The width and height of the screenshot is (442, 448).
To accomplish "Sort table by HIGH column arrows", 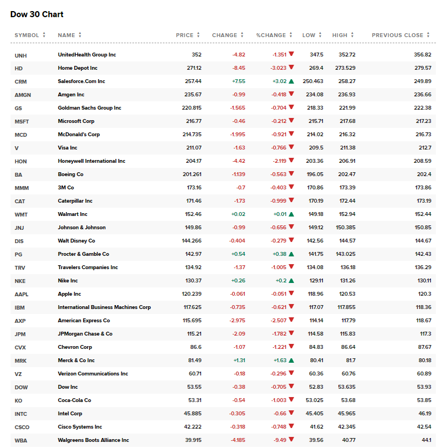I will pyautogui.click(x=352, y=35).
